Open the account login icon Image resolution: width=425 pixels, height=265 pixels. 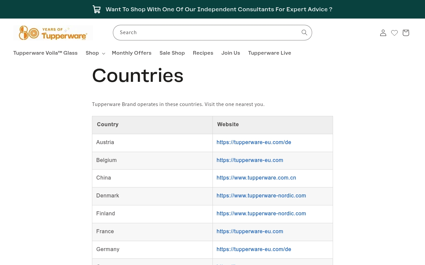383,33
